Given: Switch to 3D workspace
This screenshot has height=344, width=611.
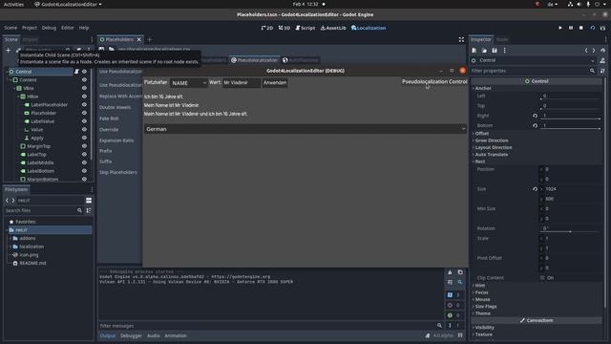Looking at the screenshot, I should (x=284, y=28).
